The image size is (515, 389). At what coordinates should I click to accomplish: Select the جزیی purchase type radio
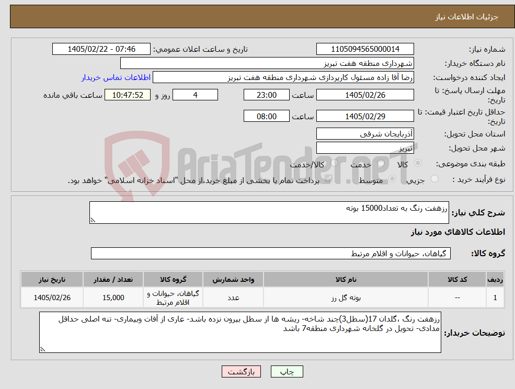pos(434,179)
